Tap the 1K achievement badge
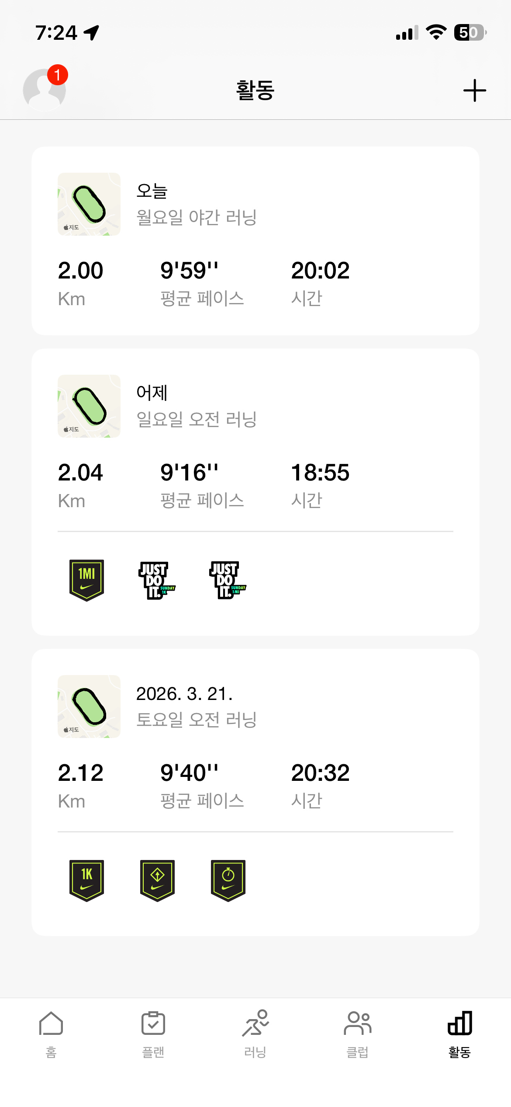 (x=86, y=881)
